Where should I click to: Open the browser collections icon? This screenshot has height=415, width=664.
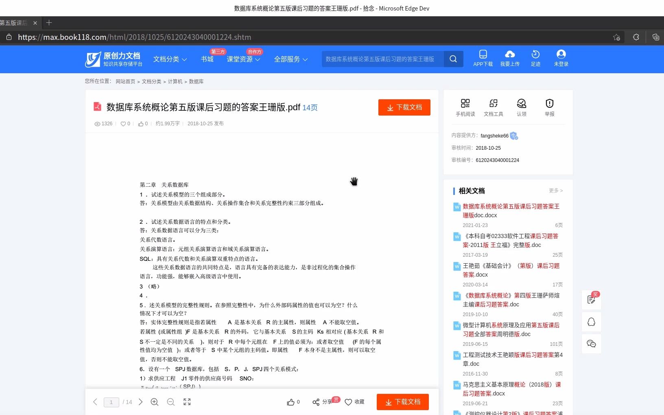click(x=655, y=37)
